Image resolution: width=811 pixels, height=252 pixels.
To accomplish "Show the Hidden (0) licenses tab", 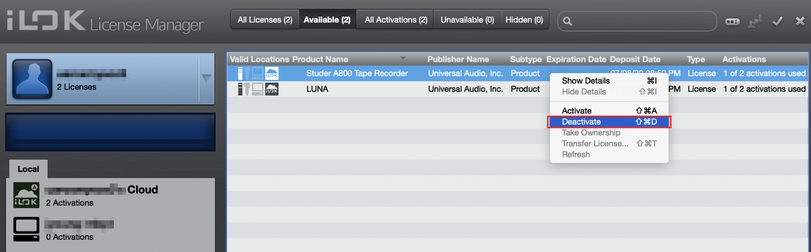I will click(524, 20).
